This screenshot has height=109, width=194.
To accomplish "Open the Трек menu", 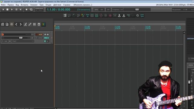I will [x=42, y=5].
